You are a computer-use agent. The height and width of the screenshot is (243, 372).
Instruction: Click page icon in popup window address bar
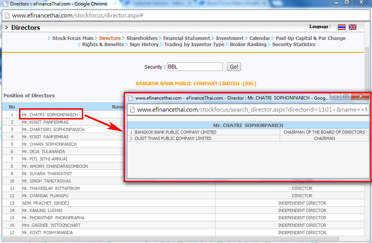click(132, 110)
